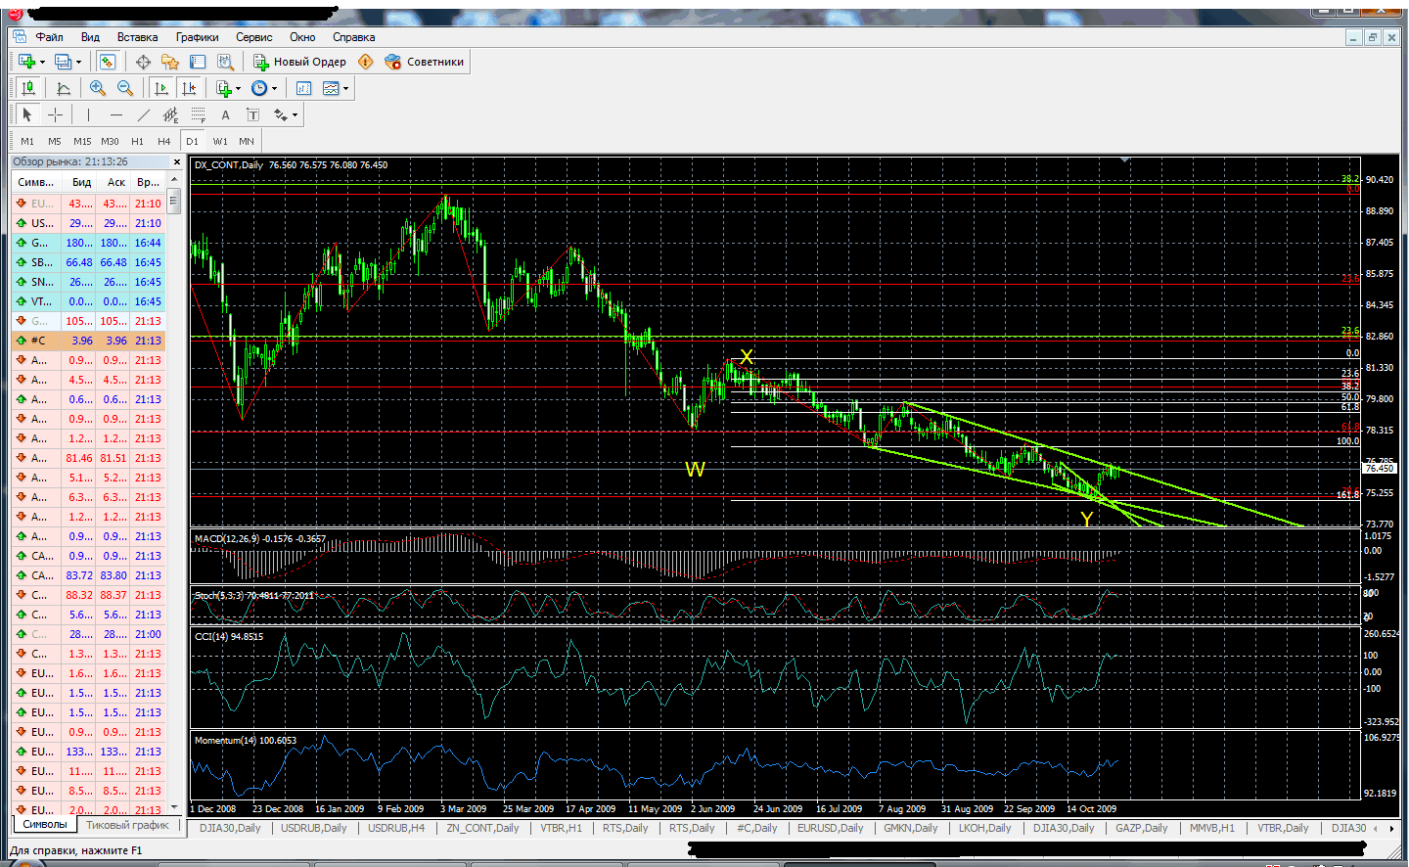Open a new chart window
This screenshot has height=867, width=1409.
[x=26, y=62]
